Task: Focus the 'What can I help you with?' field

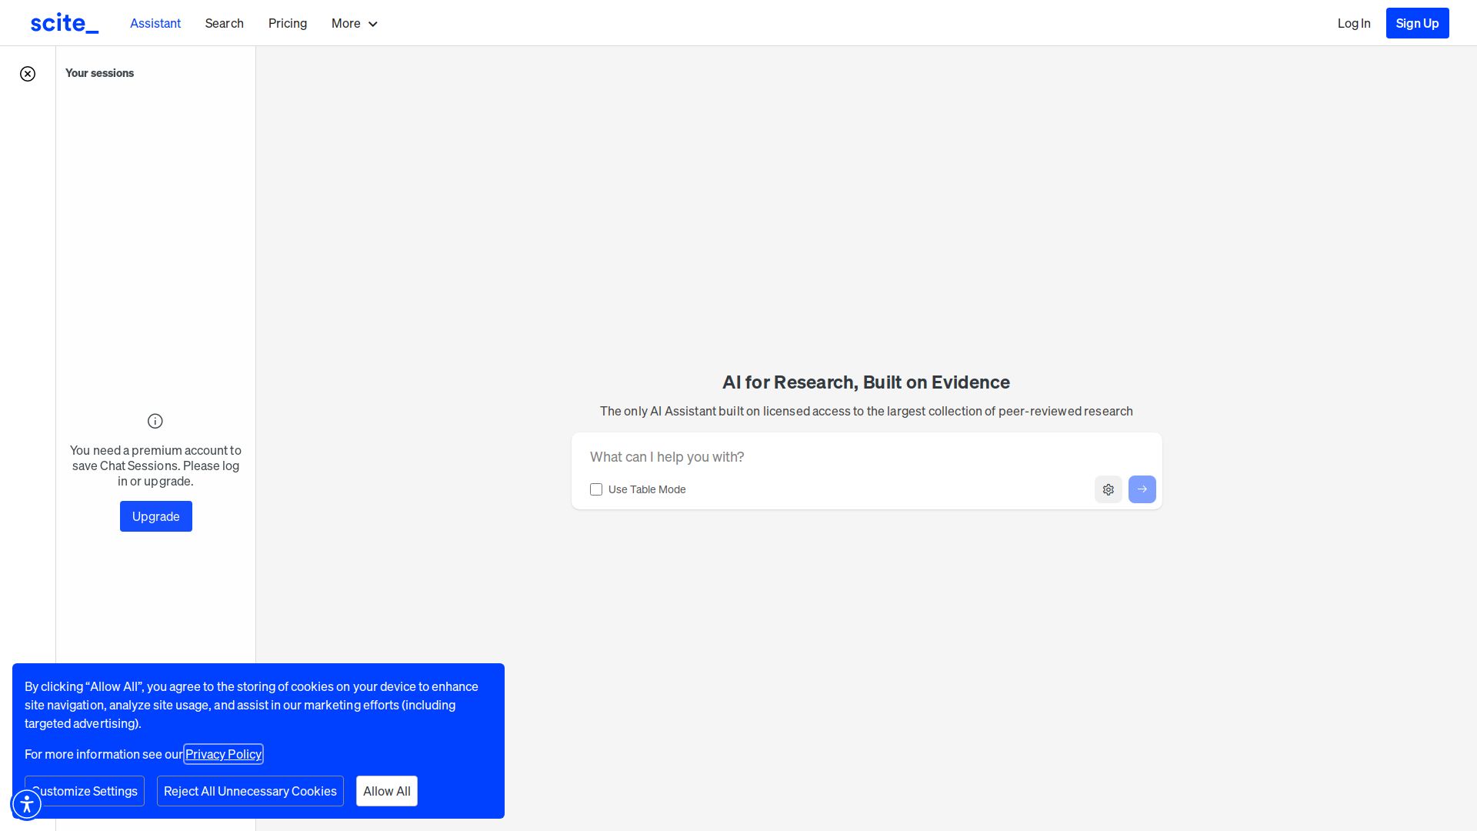Action: (x=865, y=457)
